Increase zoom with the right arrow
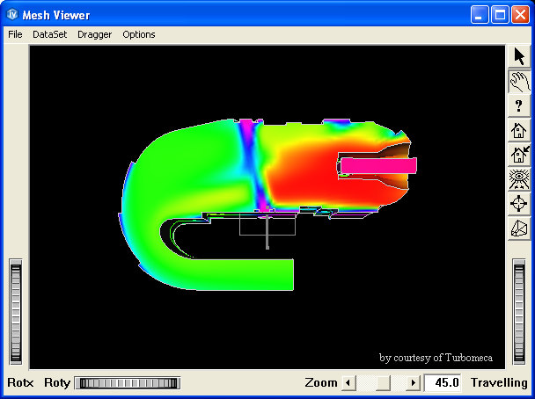Viewport: 535px width, 399px height. coord(414,383)
